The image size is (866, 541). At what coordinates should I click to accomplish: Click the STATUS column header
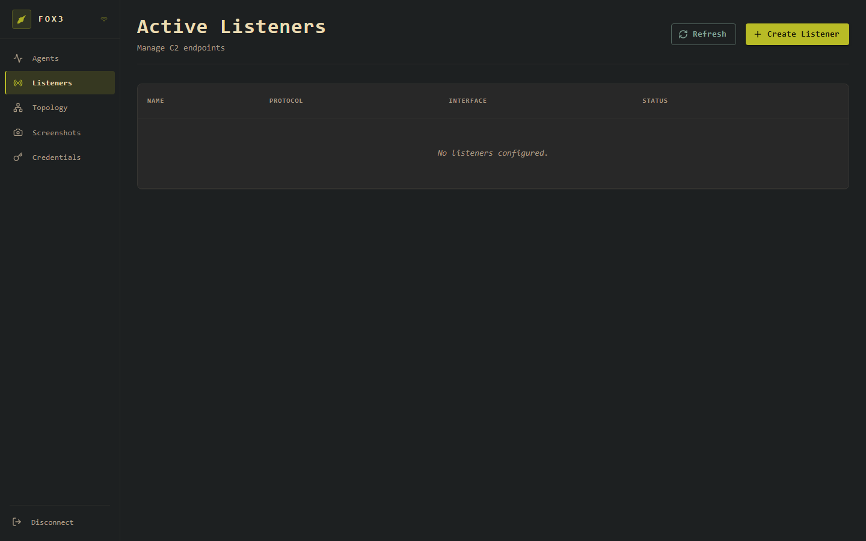tap(655, 101)
